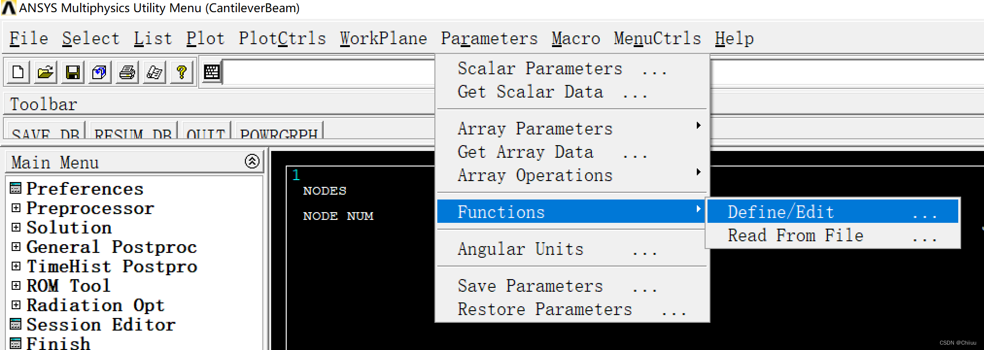The width and height of the screenshot is (984, 350).
Task: Choose Get Array Data entry
Action: 572,152
